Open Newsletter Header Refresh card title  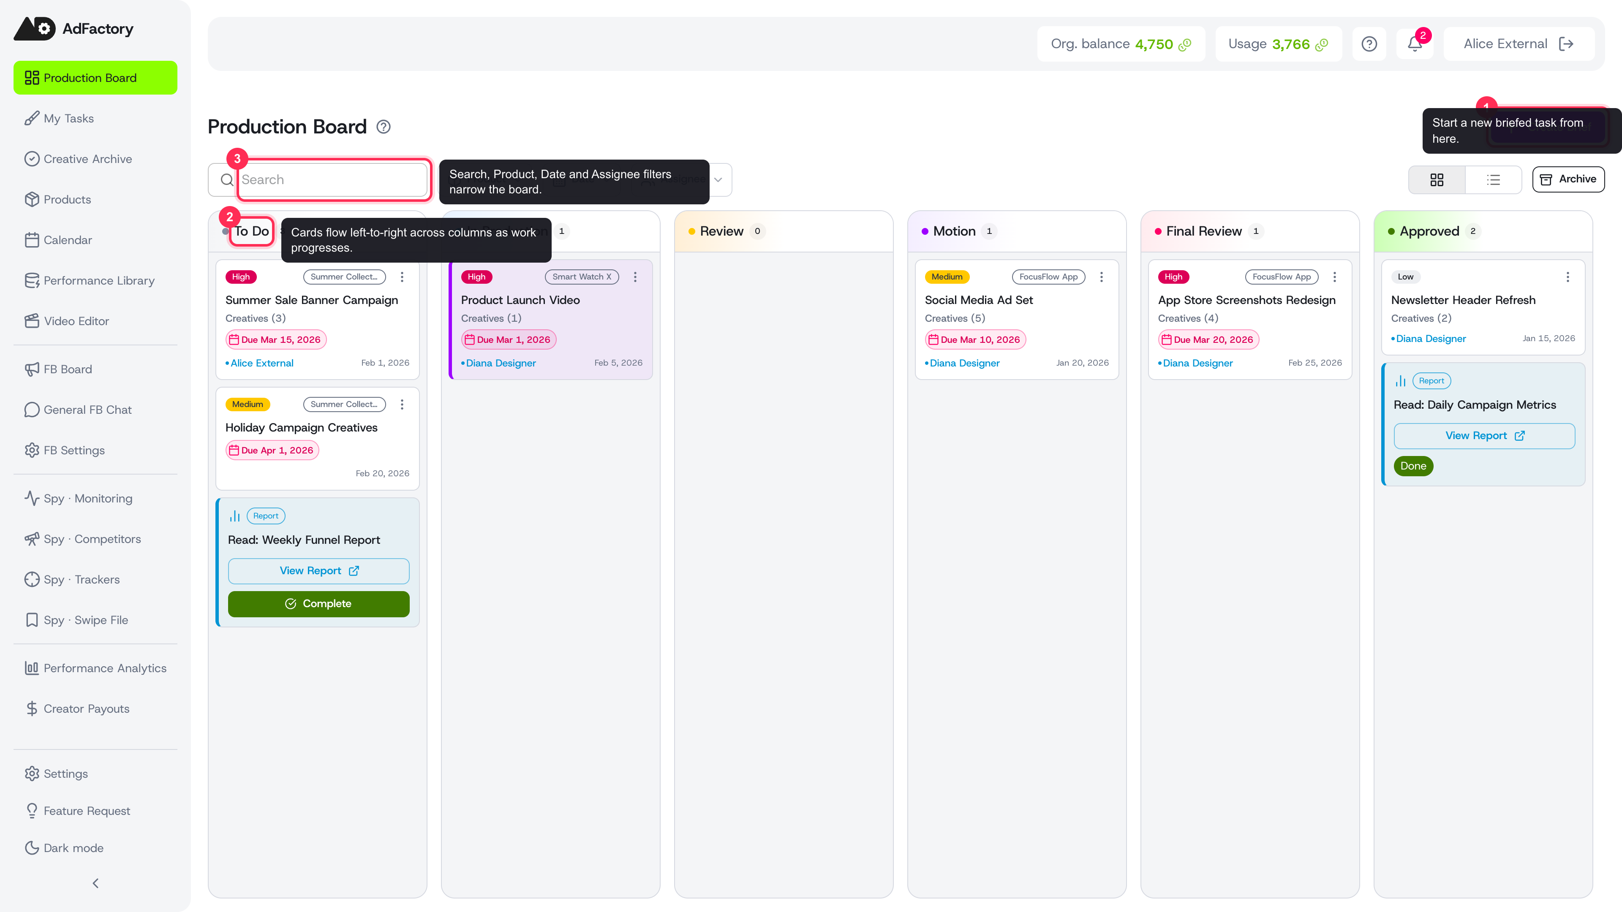click(x=1463, y=300)
